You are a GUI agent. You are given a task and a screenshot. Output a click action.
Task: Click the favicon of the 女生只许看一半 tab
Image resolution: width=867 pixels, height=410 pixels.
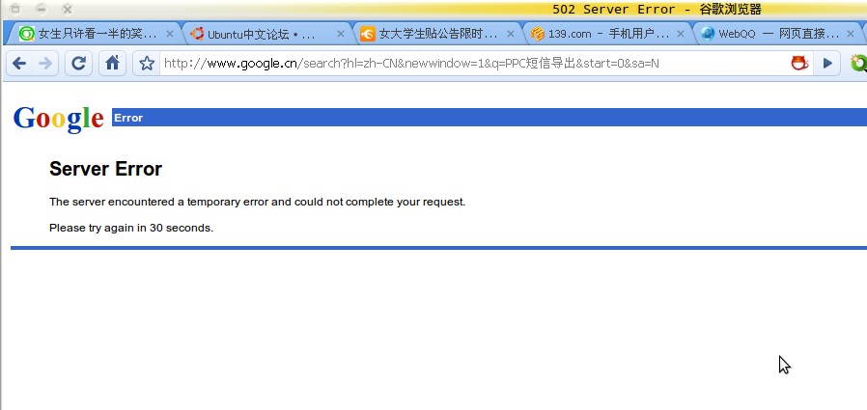click(x=26, y=35)
